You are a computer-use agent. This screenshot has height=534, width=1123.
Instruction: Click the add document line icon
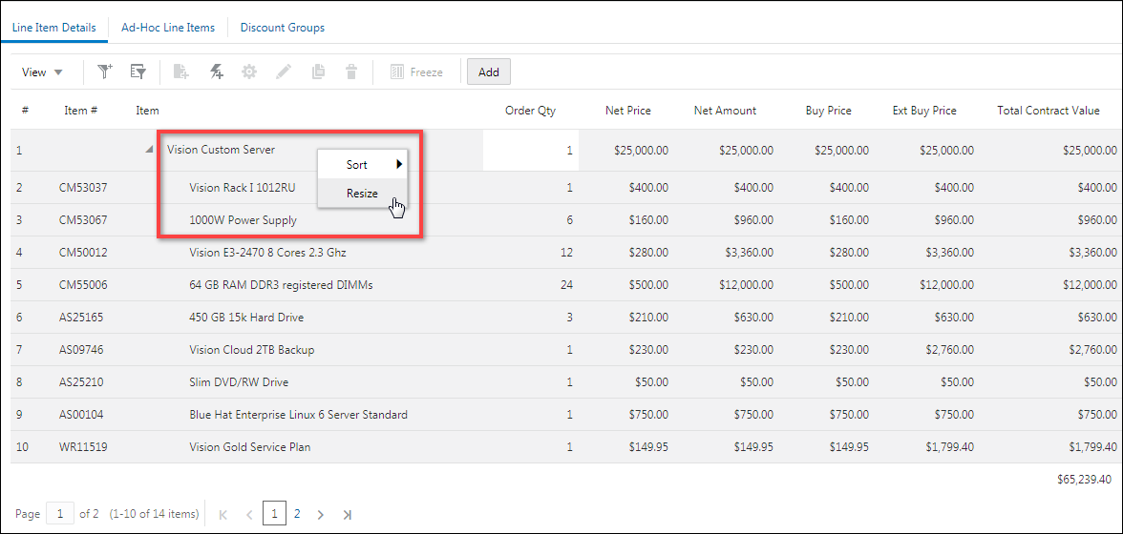coord(181,72)
